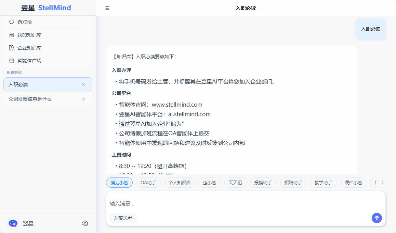Screen dimensions: 396x233
Task: Click the www.stellmind.com website text
Action: [177, 105]
